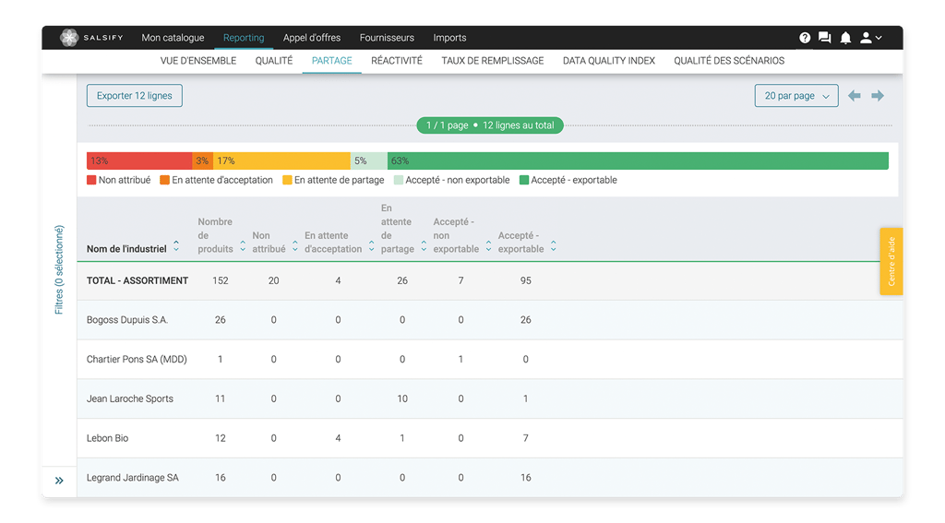Switch to Qualité tab
Image resolution: width=945 pixels, height=523 pixels.
coord(273,61)
